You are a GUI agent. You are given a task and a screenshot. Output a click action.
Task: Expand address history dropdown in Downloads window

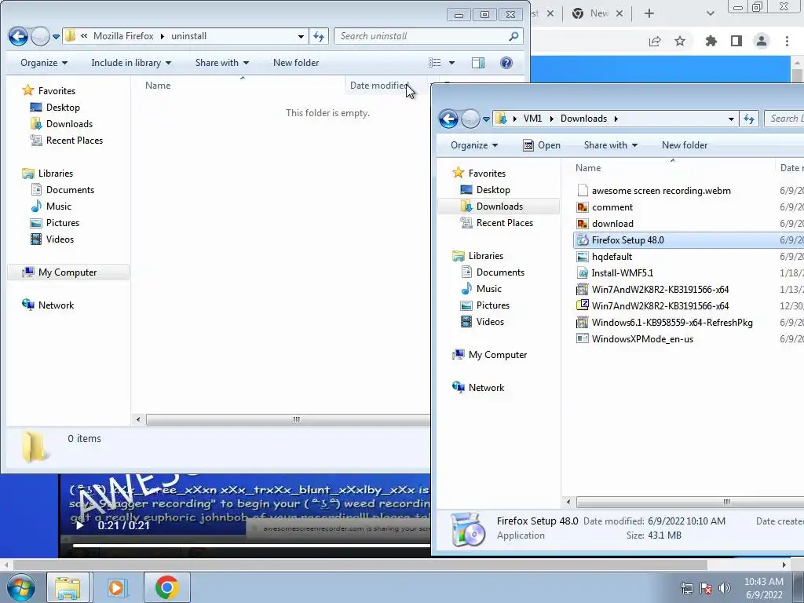731,119
